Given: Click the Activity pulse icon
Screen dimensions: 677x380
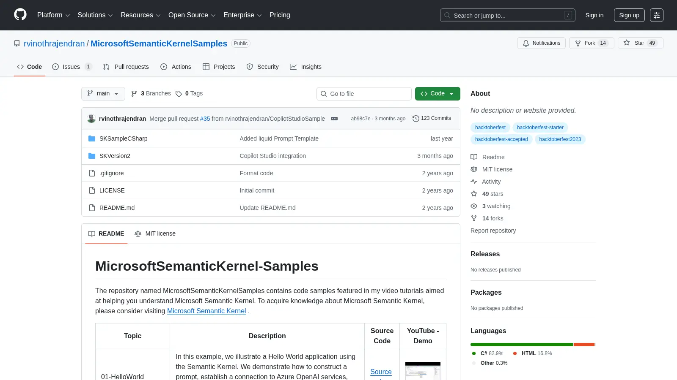Looking at the screenshot, I should click(x=474, y=182).
